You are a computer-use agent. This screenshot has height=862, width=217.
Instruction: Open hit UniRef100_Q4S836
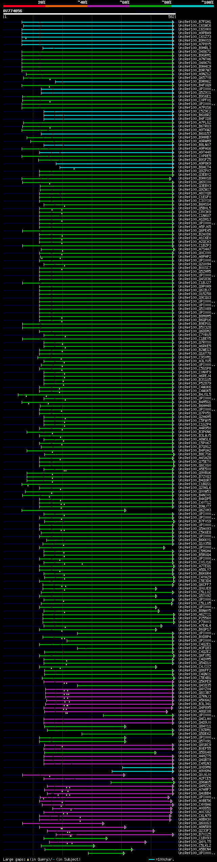tap(195, 279)
